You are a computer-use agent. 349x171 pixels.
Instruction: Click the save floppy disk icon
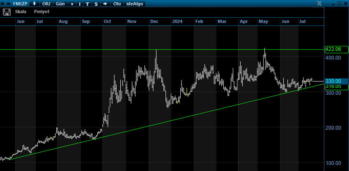tap(7, 12)
